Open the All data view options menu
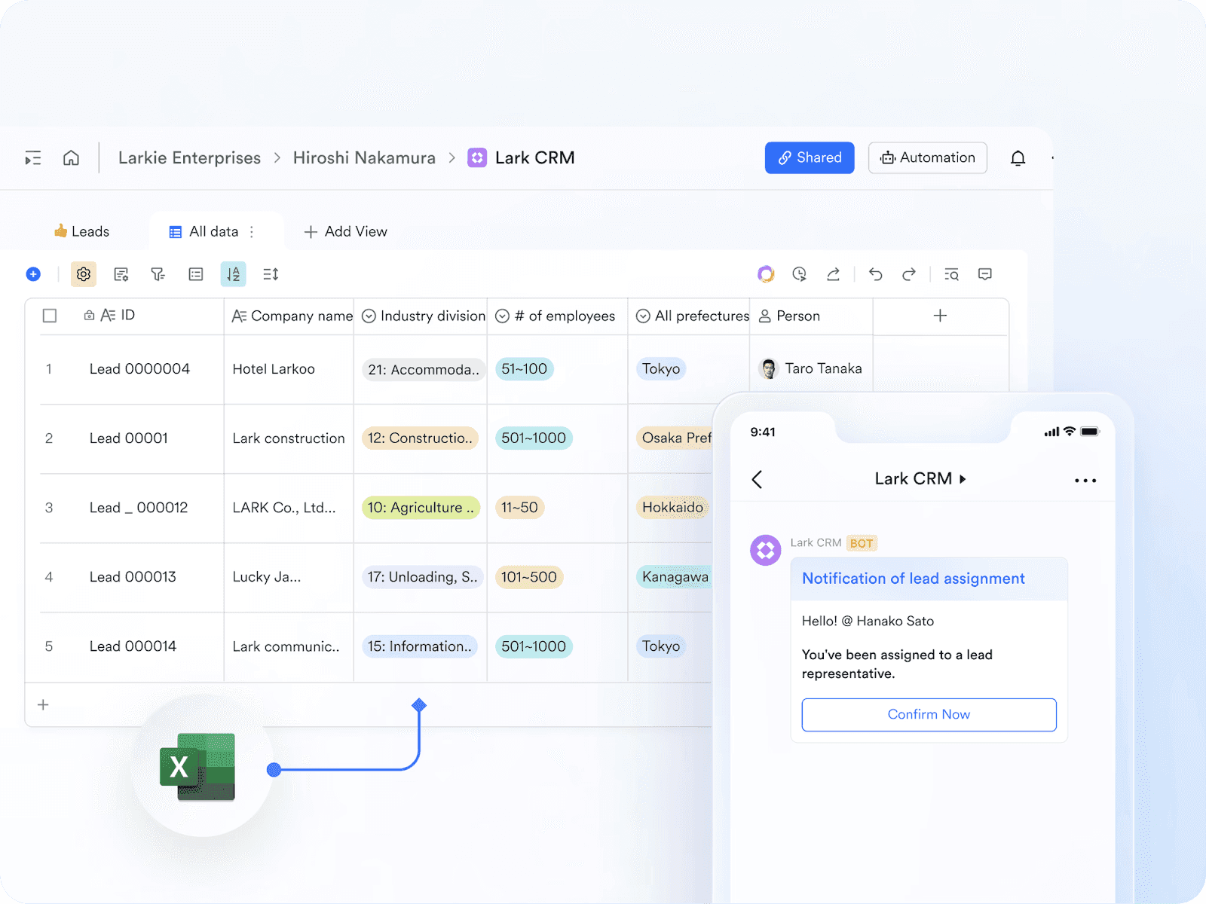Viewport: 1206px width, 904px height. click(252, 232)
